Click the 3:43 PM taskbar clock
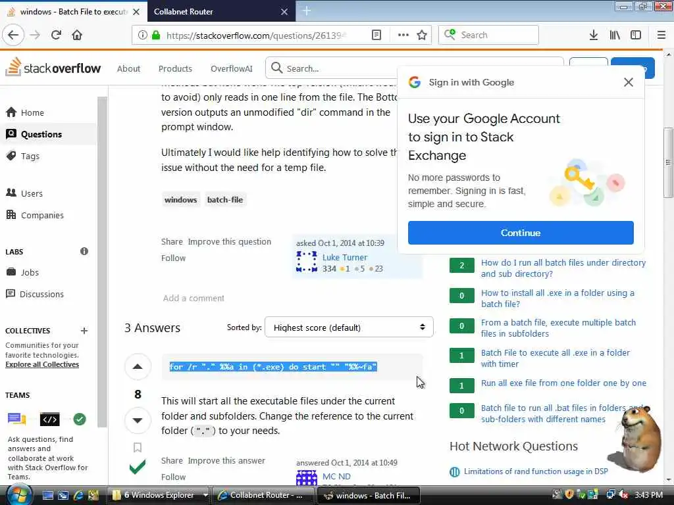This screenshot has height=505, width=674. click(x=648, y=494)
